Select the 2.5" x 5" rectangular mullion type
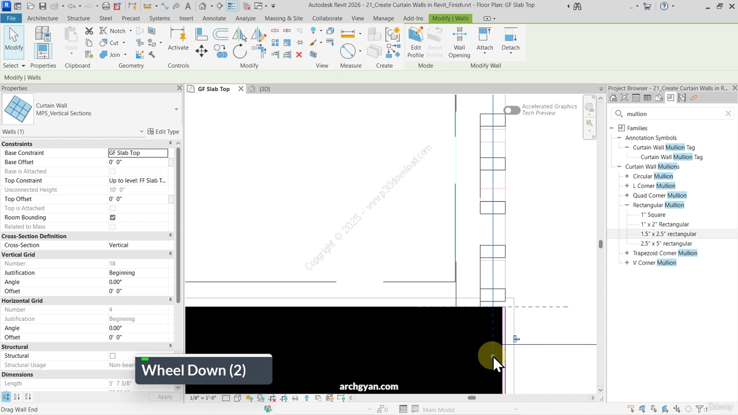This screenshot has width=738, height=415. [x=666, y=243]
